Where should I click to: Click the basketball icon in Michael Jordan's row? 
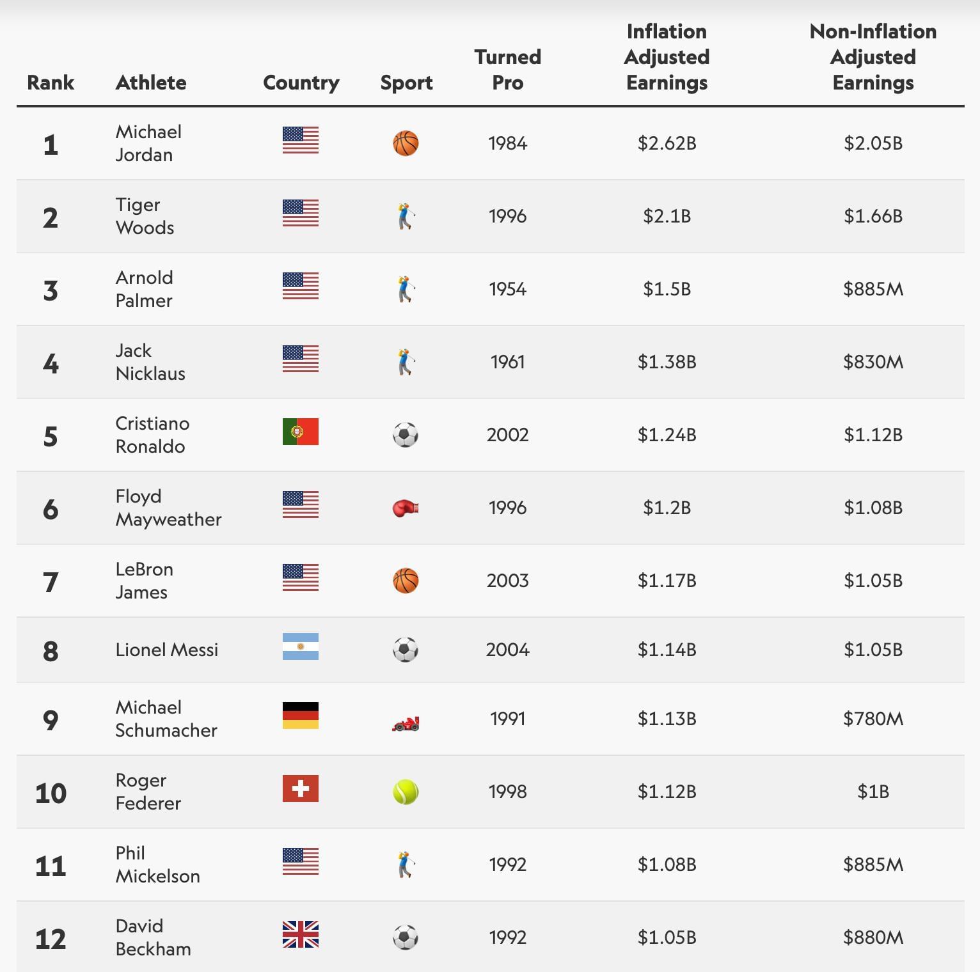[406, 143]
